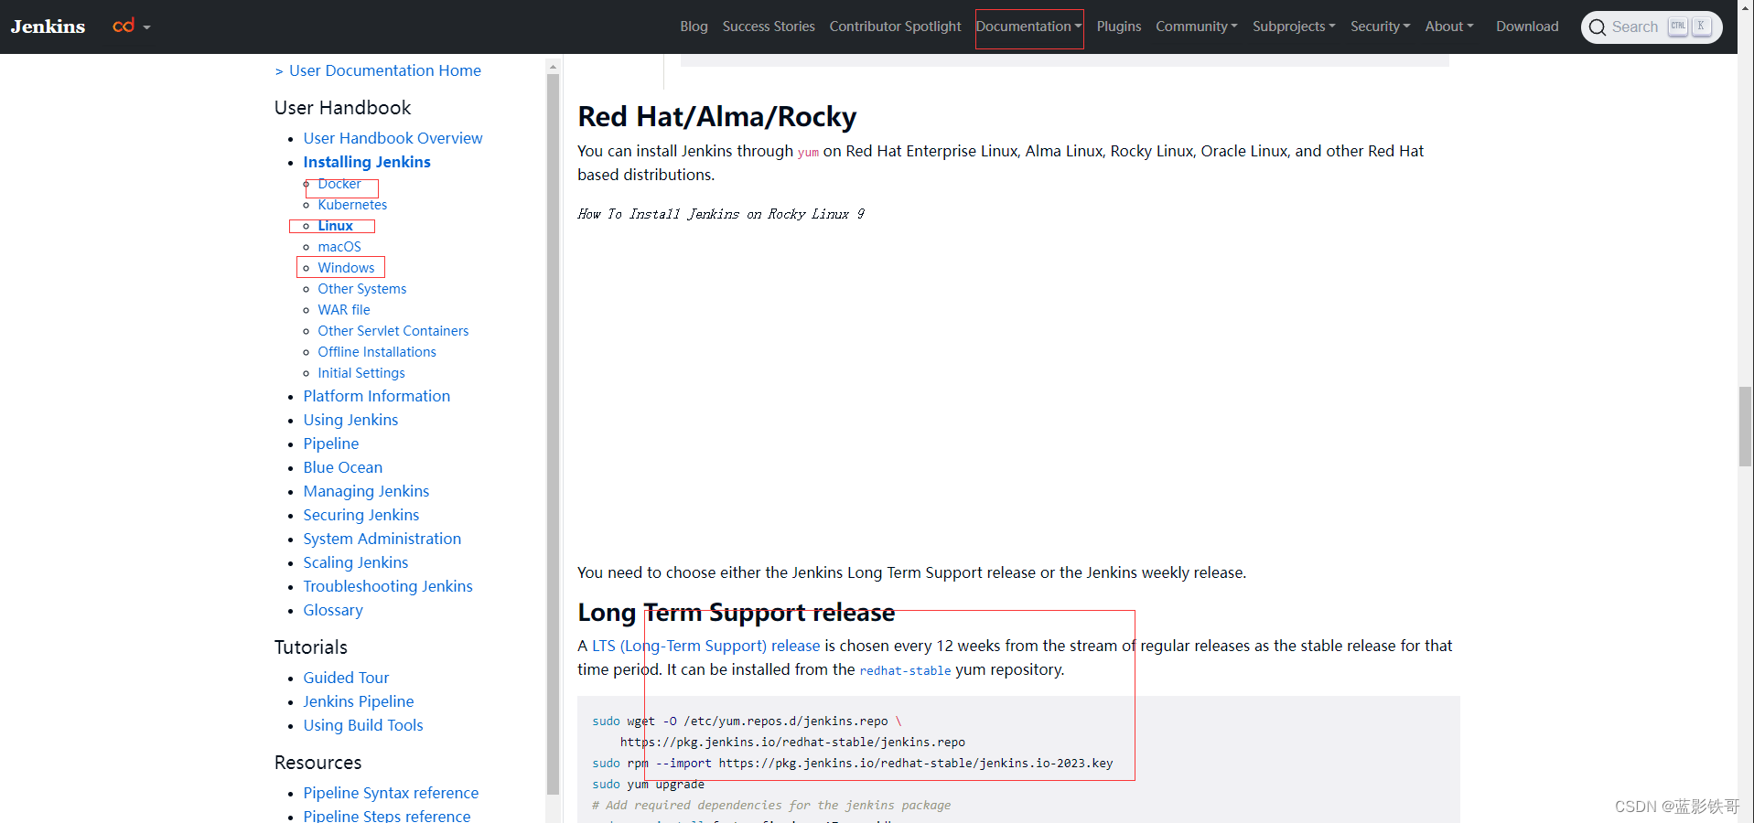Viewport: 1754px width, 823px height.
Task: Click the search magnifier icon
Action: tap(1598, 27)
